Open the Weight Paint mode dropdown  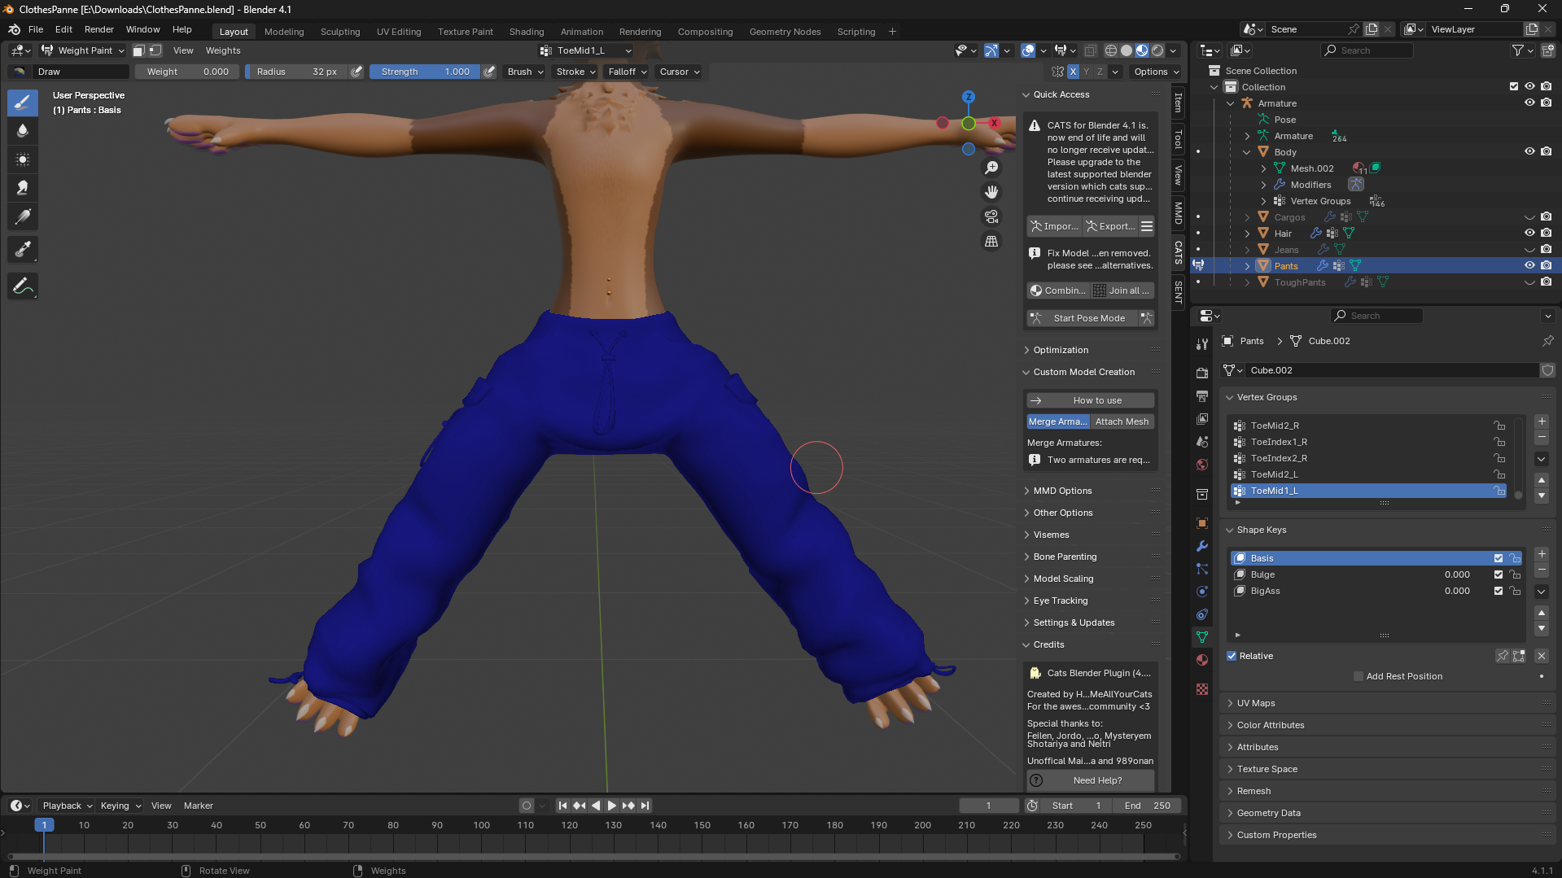point(83,50)
